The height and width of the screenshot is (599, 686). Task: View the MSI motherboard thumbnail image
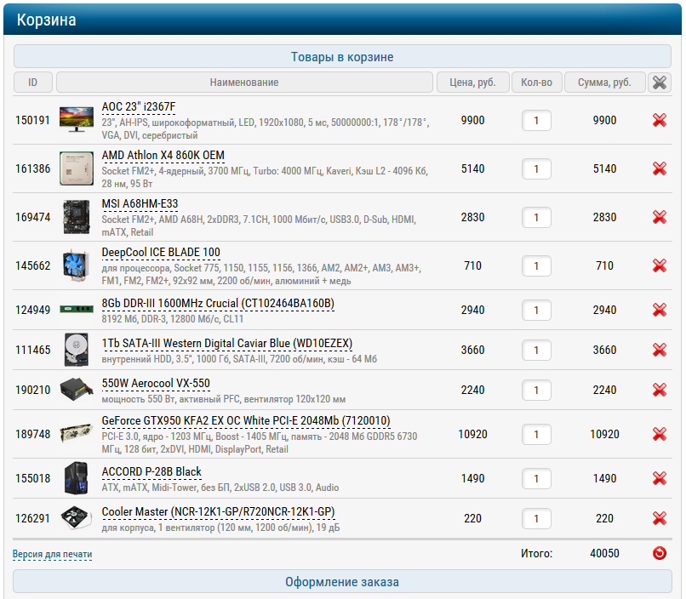click(77, 217)
